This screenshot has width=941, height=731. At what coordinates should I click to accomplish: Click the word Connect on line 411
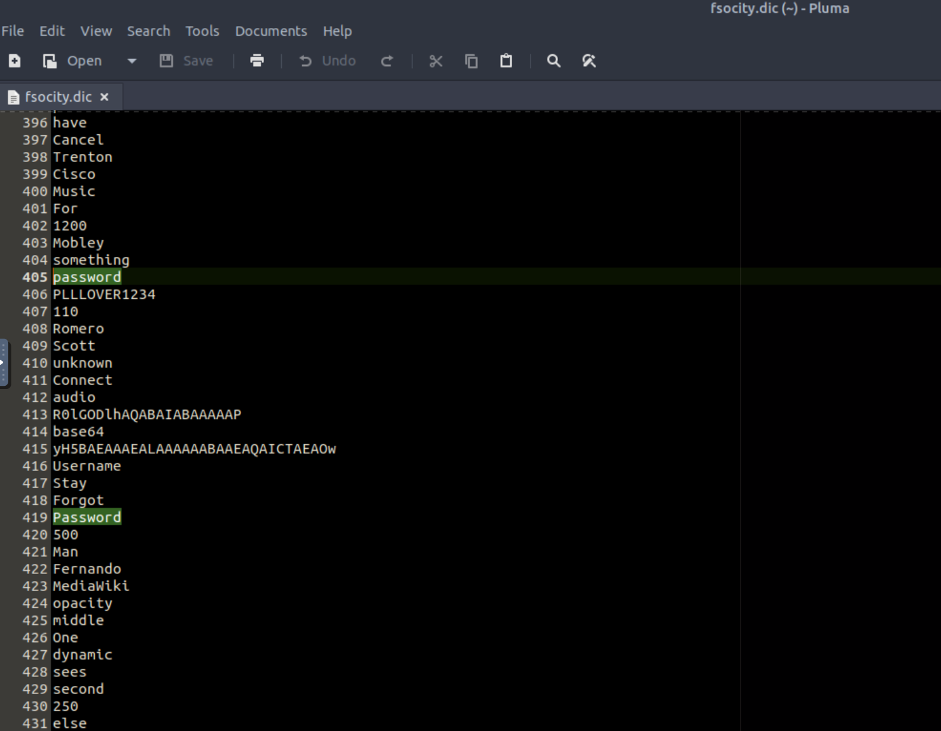click(x=83, y=380)
